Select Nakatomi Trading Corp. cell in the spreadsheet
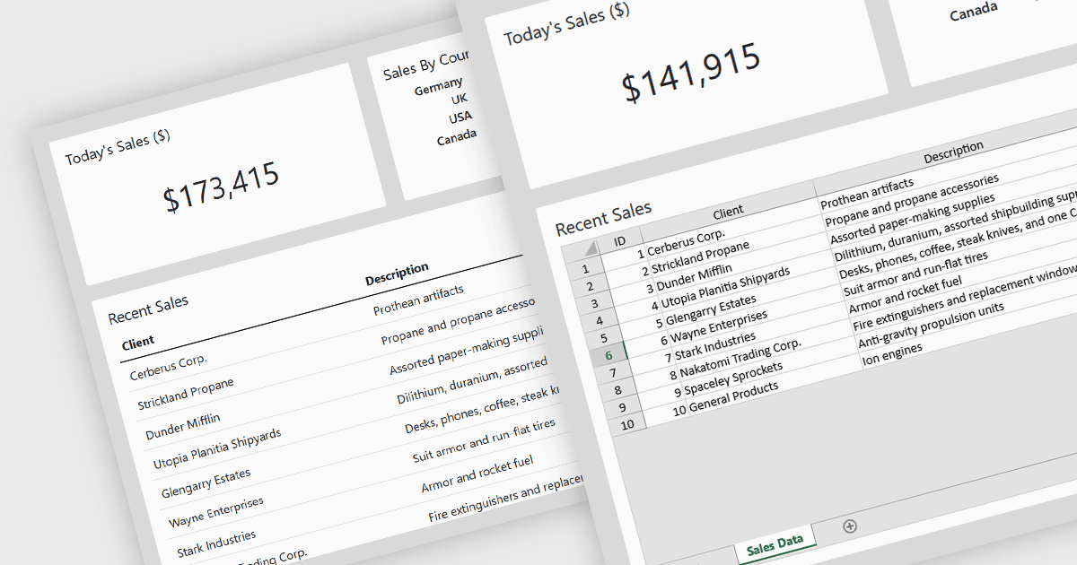The image size is (1077, 565). tap(740, 359)
